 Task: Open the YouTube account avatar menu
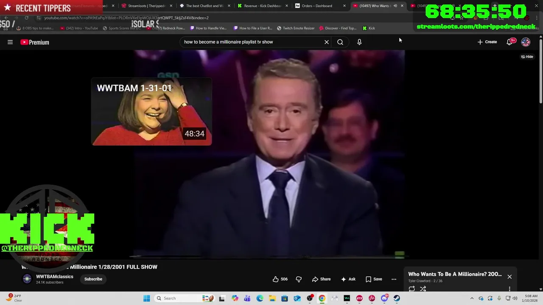pyautogui.click(x=526, y=42)
